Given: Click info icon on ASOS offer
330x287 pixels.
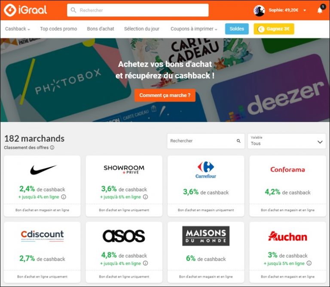Looking at the screenshot, I should pyautogui.click(x=145, y=263).
